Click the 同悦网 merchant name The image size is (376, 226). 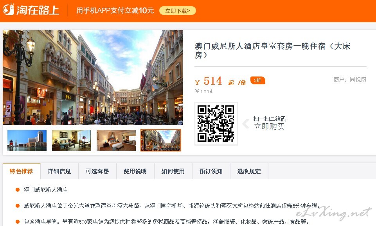(x=358, y=79)
